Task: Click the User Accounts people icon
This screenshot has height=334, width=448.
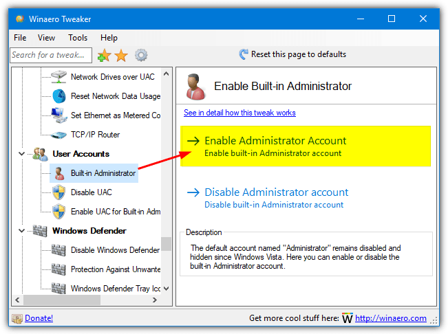Action: click(x=41, y=154)
